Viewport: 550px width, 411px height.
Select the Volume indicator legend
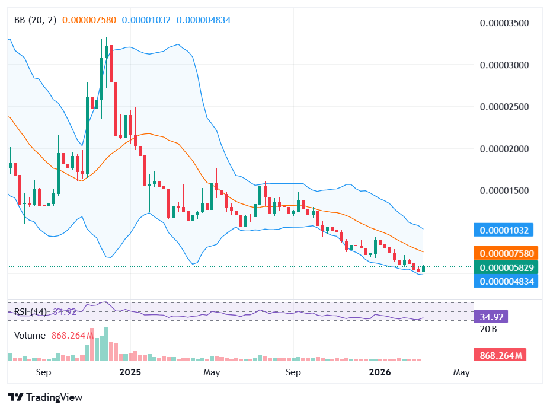click(x=28, y=335)
